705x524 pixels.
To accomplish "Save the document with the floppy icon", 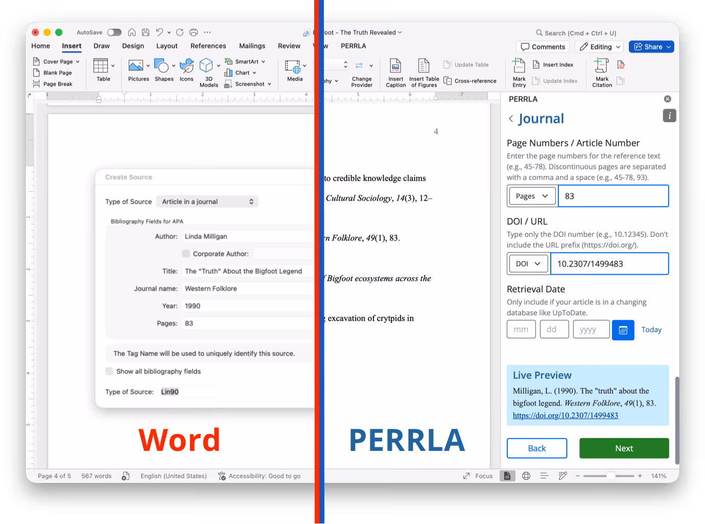I will 146,32.
